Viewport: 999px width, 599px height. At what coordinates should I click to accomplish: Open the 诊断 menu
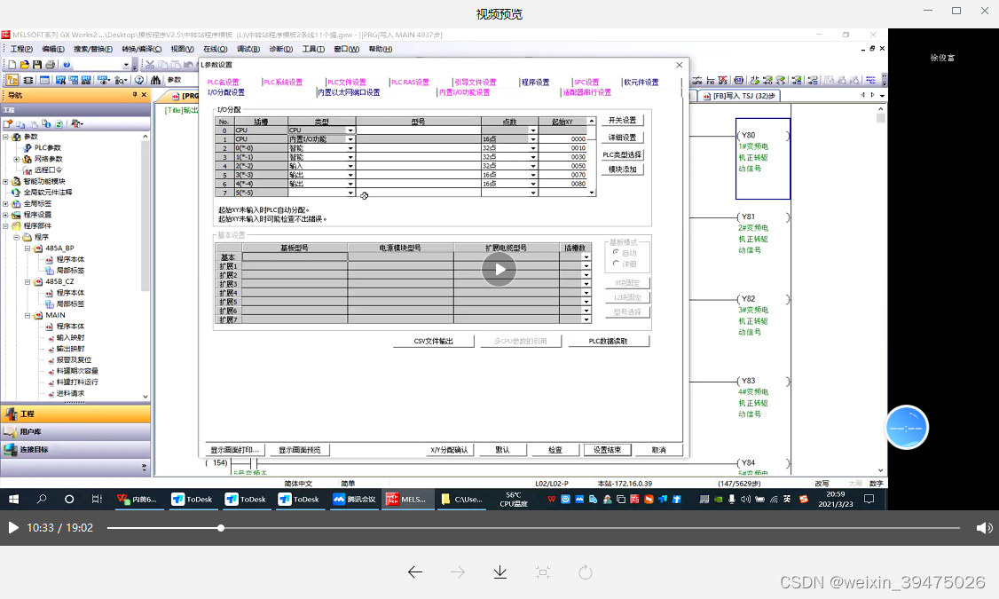pos(280,49)
